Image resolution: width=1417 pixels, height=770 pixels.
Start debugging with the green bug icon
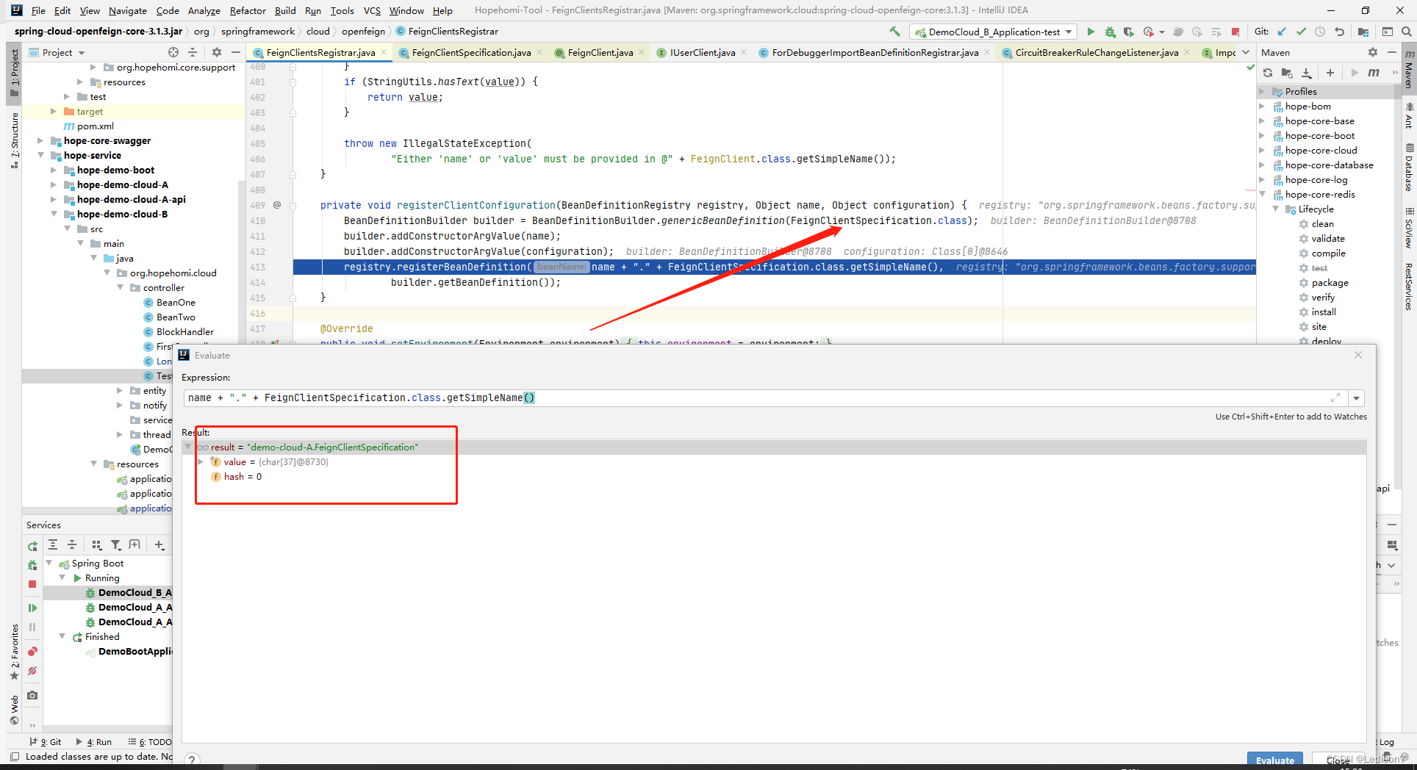coord(1110,32)
